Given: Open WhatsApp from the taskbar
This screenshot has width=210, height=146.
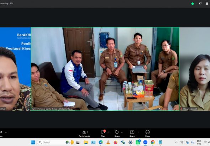Looking at the screenshot, I should point(138,142).
